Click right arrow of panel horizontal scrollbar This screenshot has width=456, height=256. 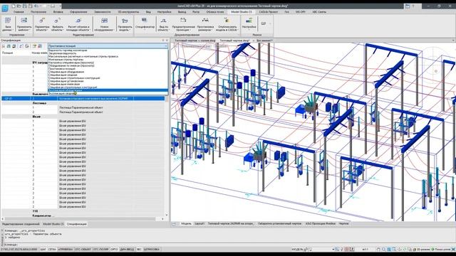162,219
